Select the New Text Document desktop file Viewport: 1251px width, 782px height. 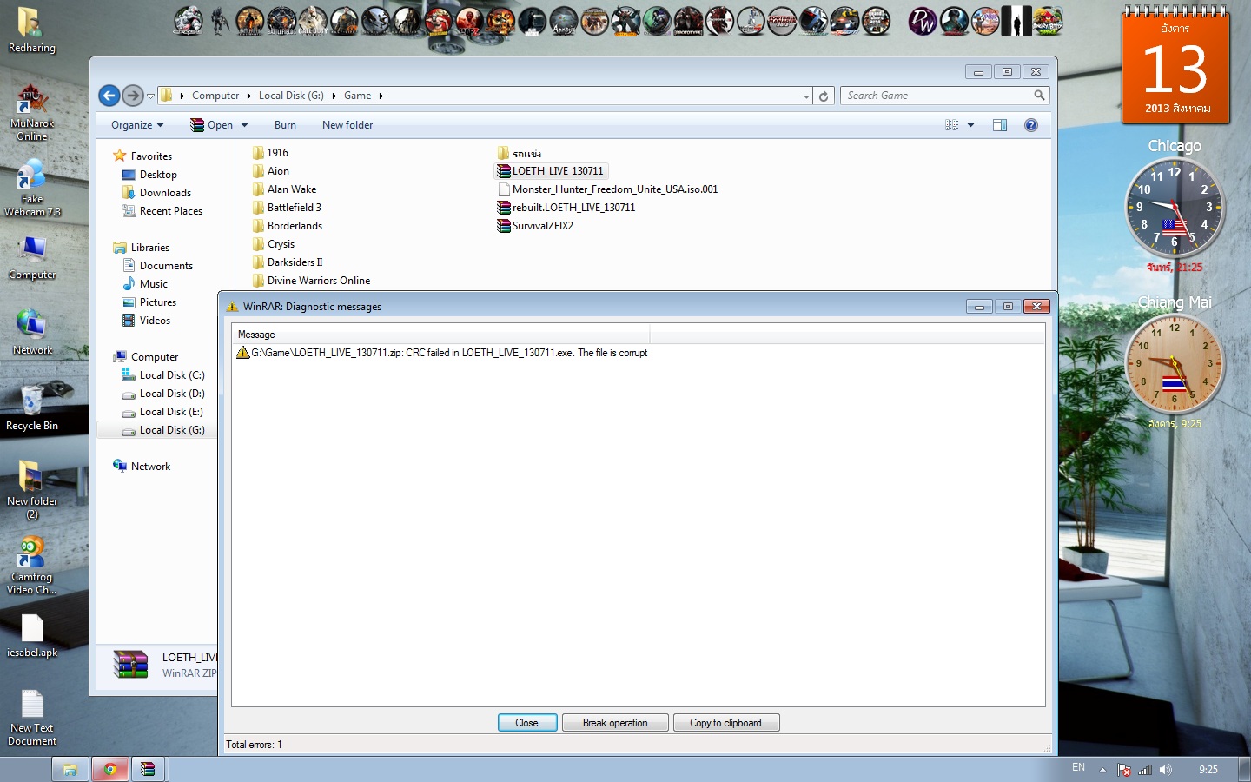coord(32,717)
